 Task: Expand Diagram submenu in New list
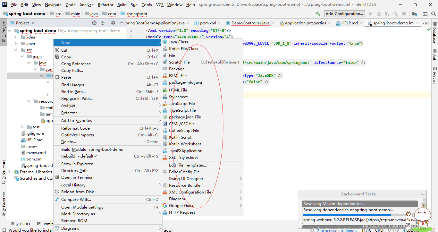(202, 199)
